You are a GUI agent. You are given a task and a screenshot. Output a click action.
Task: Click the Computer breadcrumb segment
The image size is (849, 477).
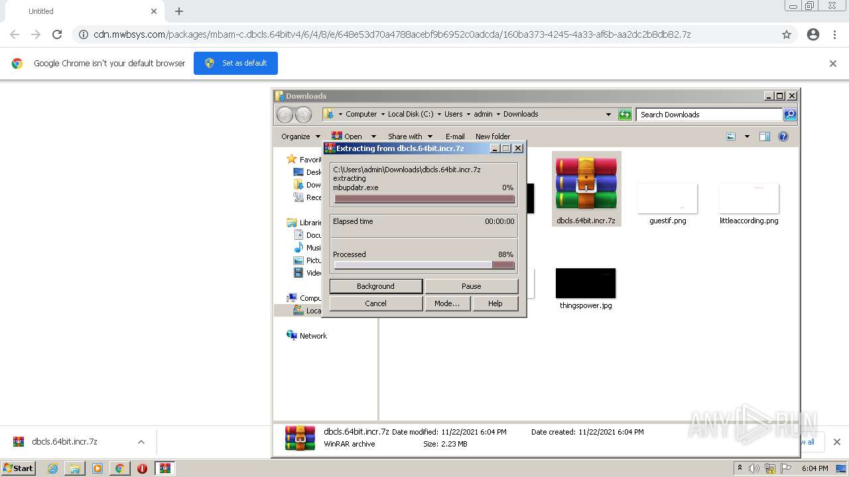click(x=361, y=115)
